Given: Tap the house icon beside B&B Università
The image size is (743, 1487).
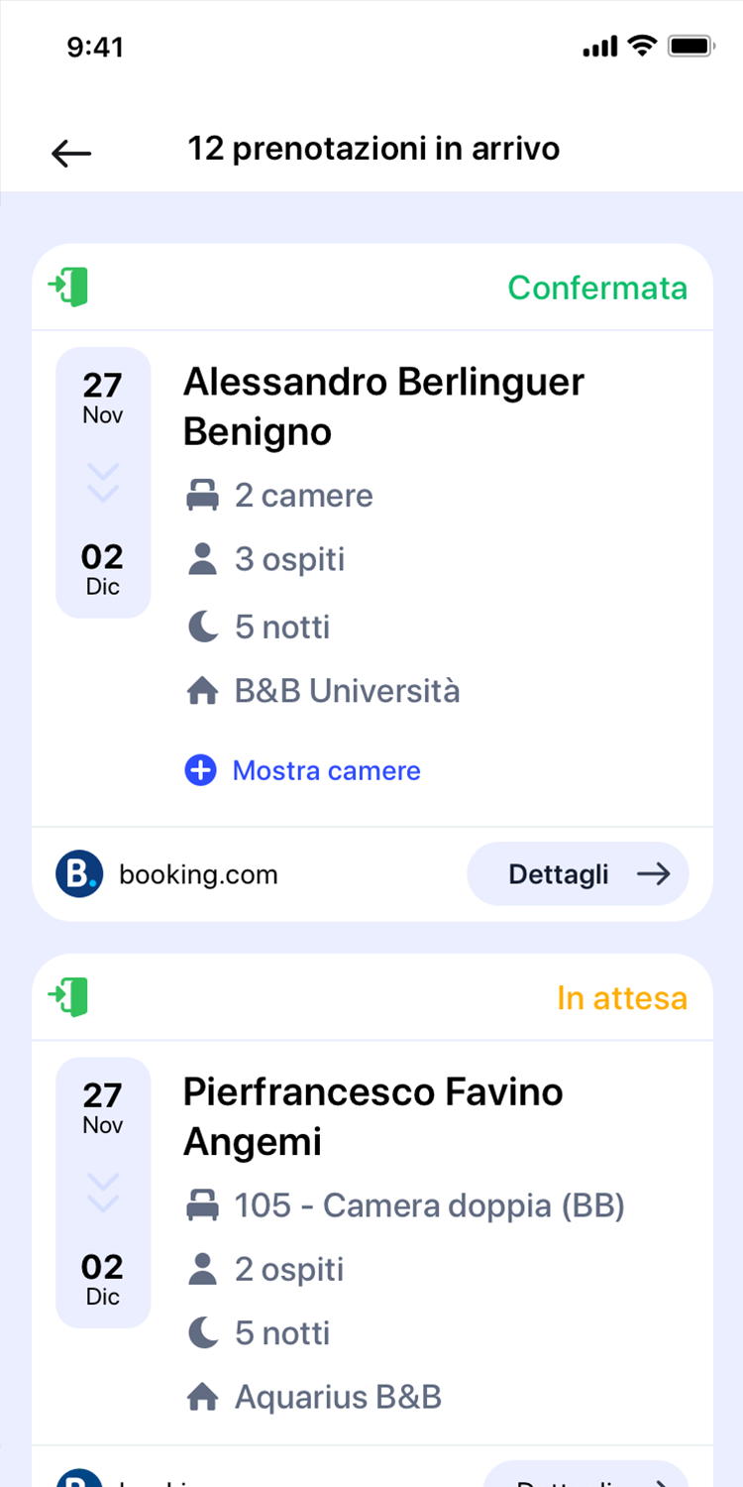Looking at the screenshot, I should [x=202, y=691].
